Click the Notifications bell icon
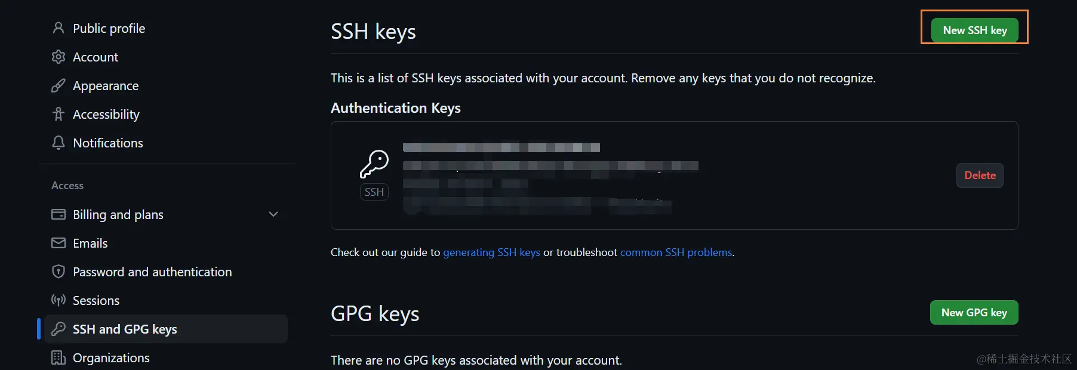The height and width of the screenshot is (370, 1077). pos(58,143)
